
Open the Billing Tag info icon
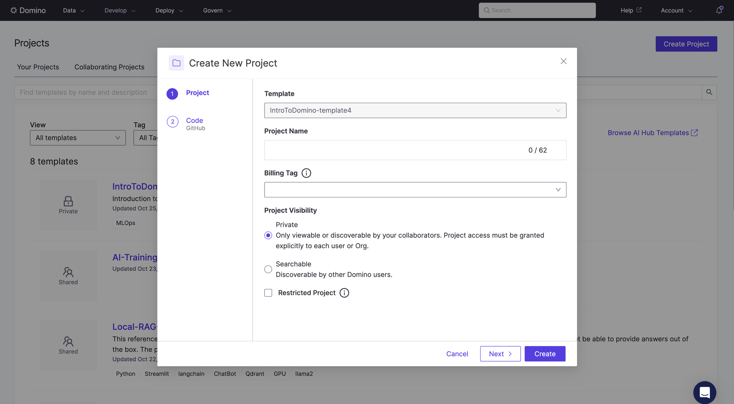306,173
